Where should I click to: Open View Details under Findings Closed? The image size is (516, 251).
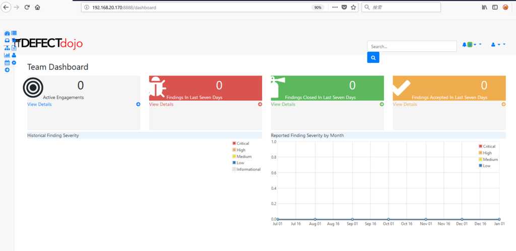pyautogui.click(x=283, y=104)
